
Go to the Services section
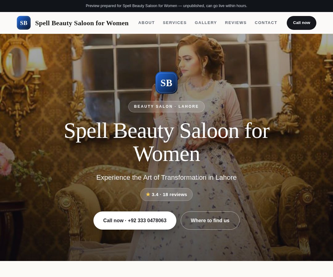click(175, 23)
